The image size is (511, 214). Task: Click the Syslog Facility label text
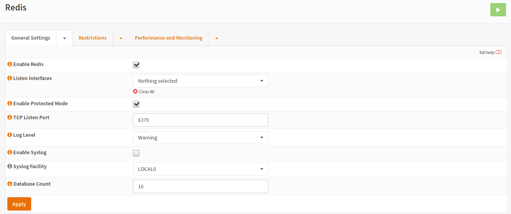(x=30, y=166)
